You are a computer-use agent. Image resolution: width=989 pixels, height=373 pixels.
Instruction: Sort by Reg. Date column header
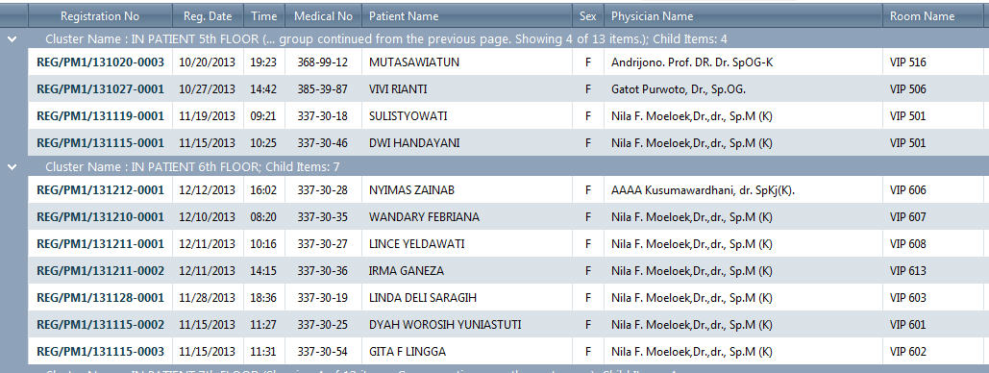pos(208,15)
